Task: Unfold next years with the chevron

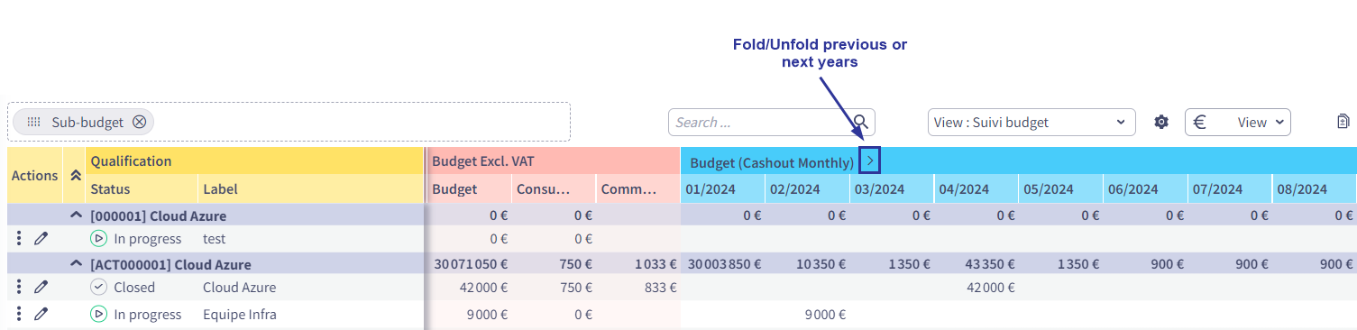Action: coord(869,160)
